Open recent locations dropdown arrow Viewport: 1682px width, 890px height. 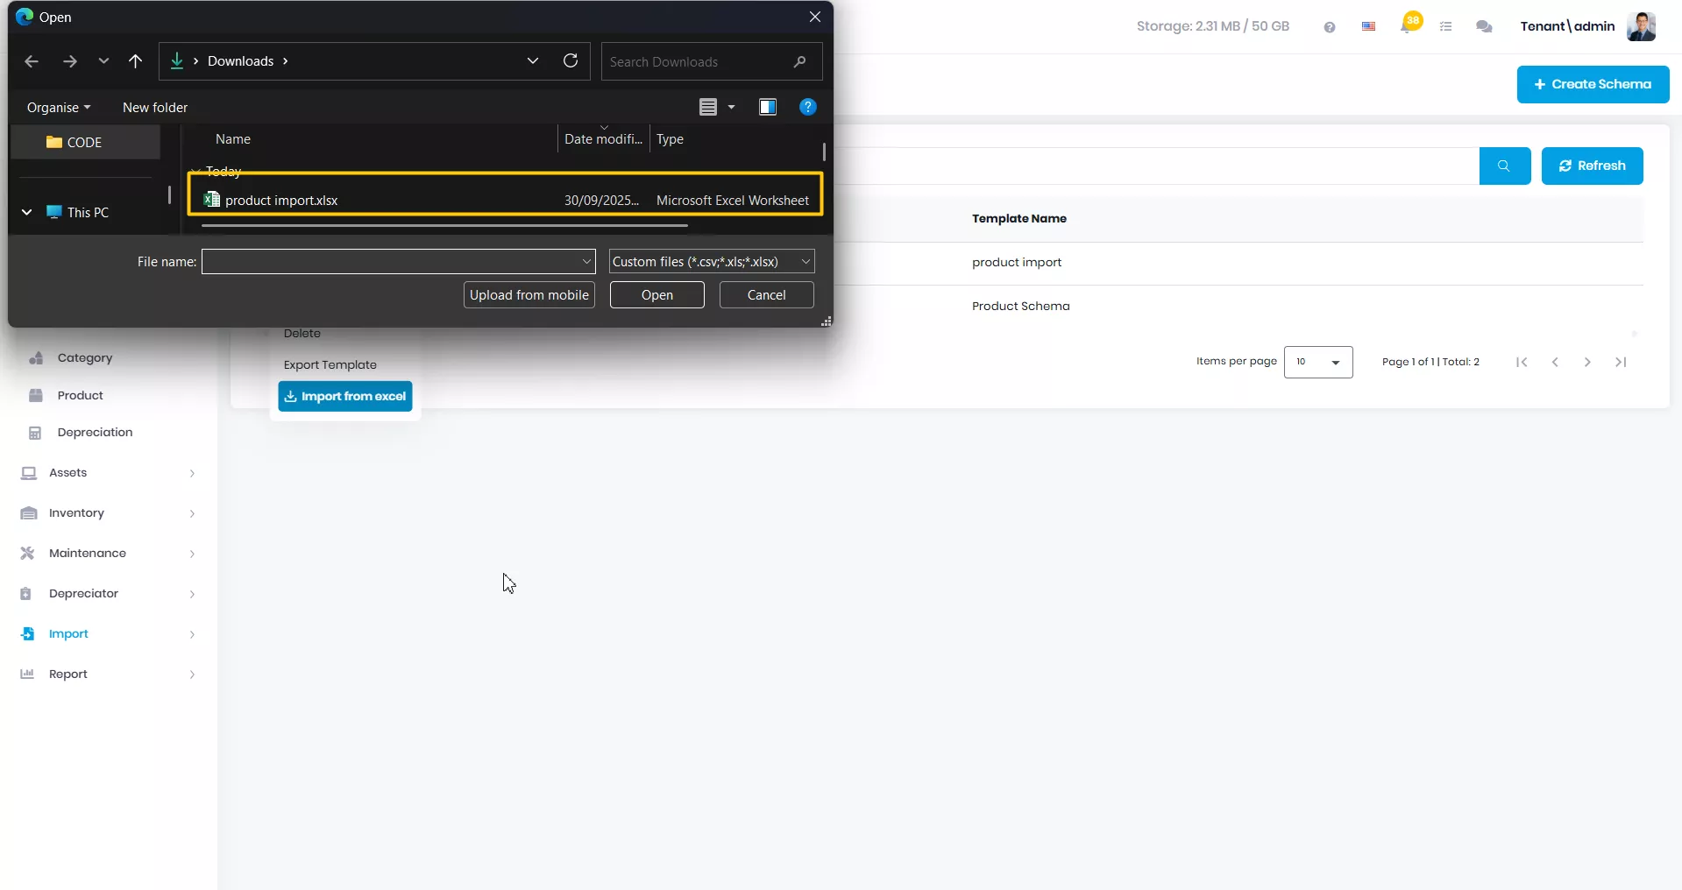tap(103, 61)
